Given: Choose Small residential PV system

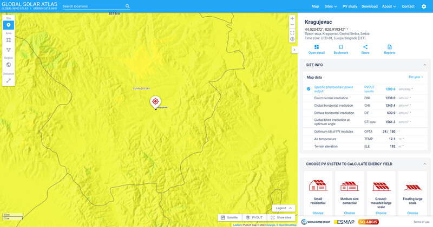Looking at the screenshot, I should tap(318, 213).
